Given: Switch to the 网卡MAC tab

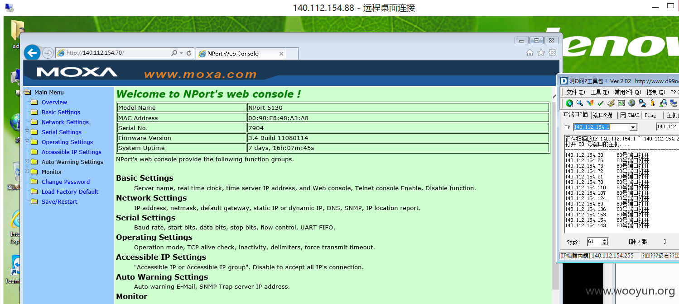Looking at the screenshot, I should click(630, 116).
